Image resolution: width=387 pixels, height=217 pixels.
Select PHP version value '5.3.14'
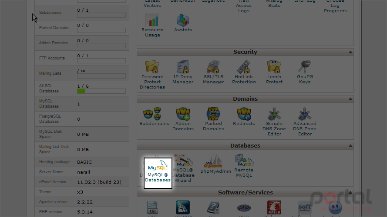pos(84,212)
